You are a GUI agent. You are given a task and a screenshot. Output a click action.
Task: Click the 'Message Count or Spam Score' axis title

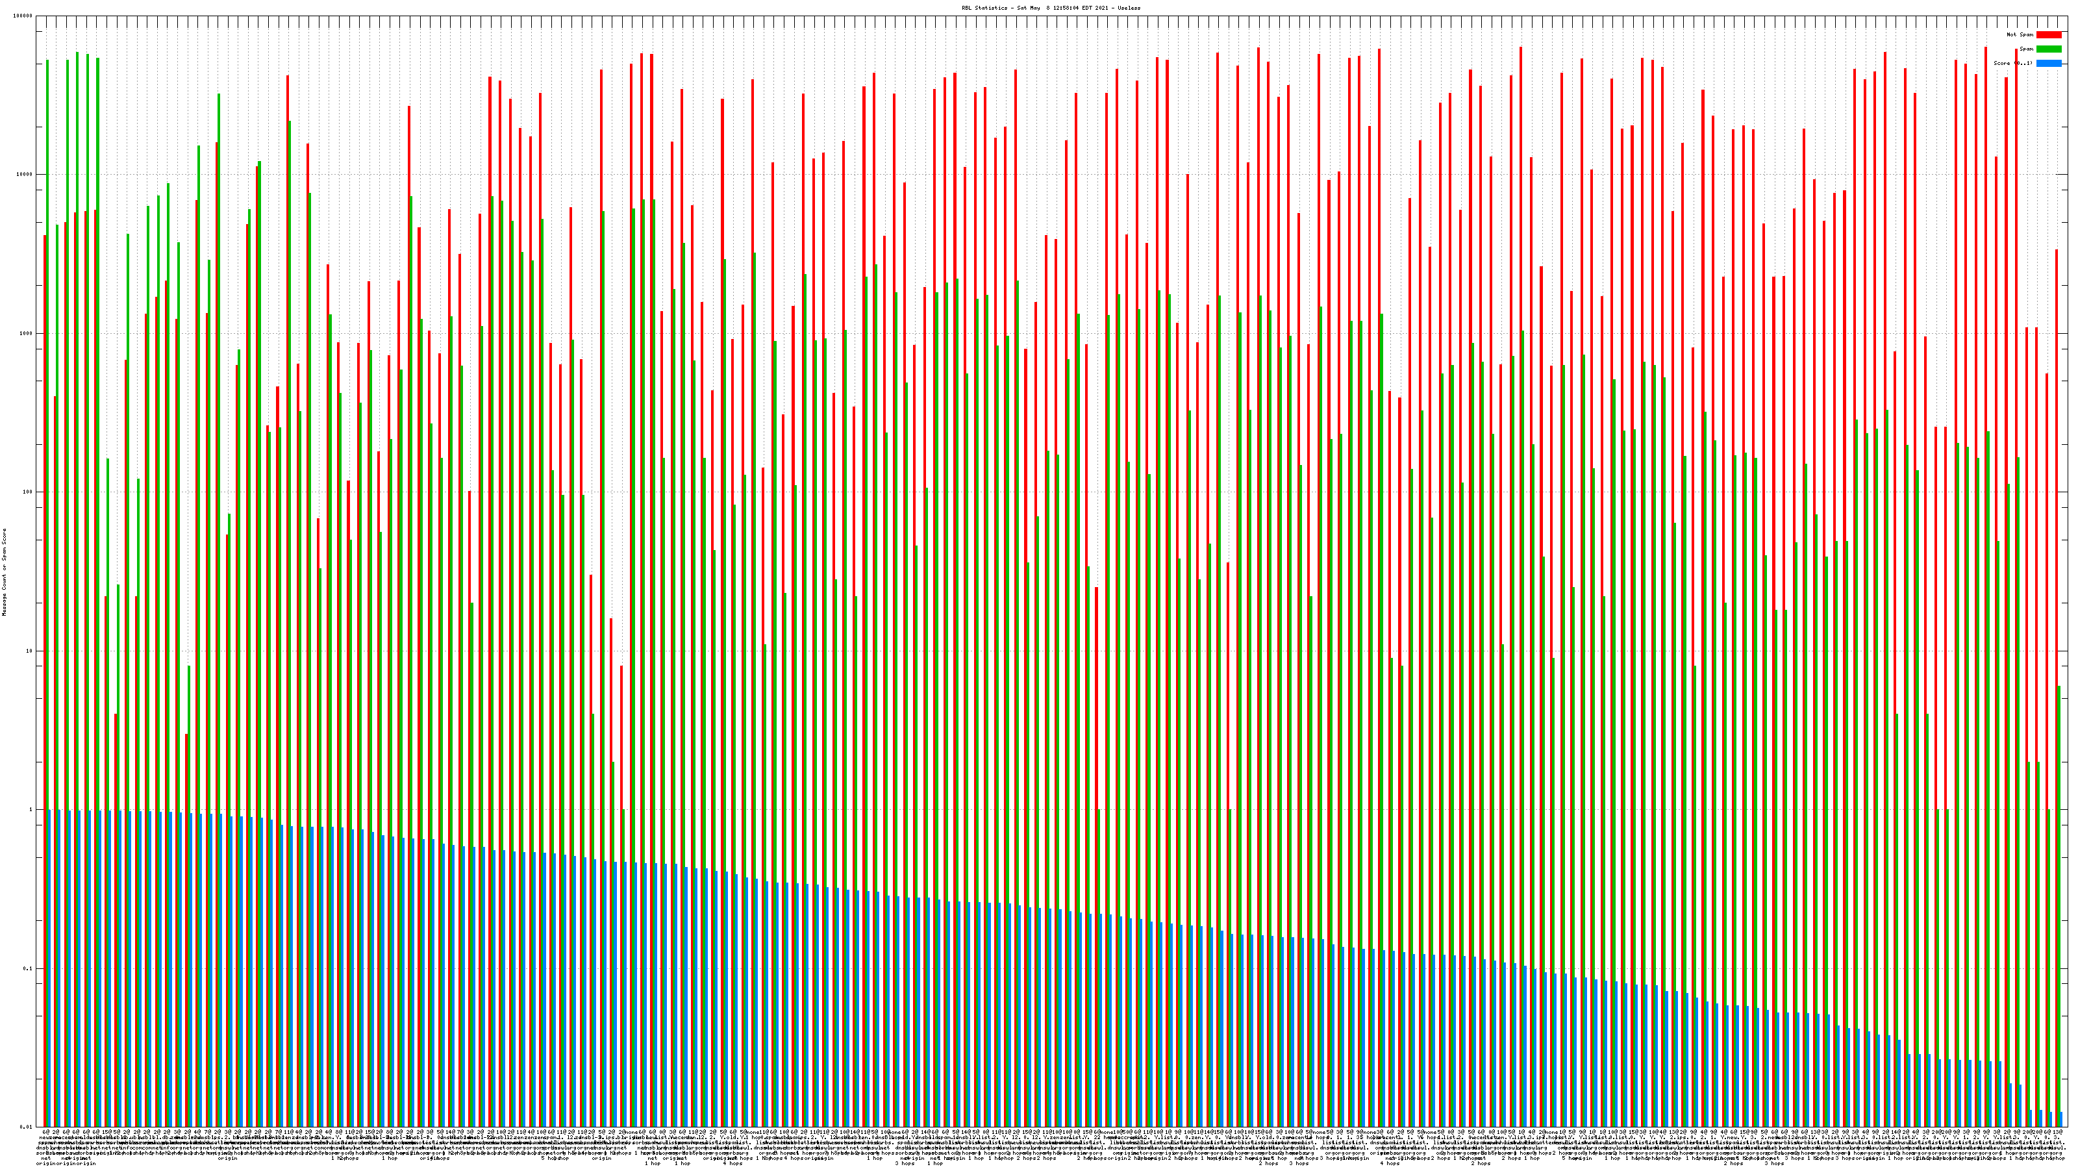(4, 572)
